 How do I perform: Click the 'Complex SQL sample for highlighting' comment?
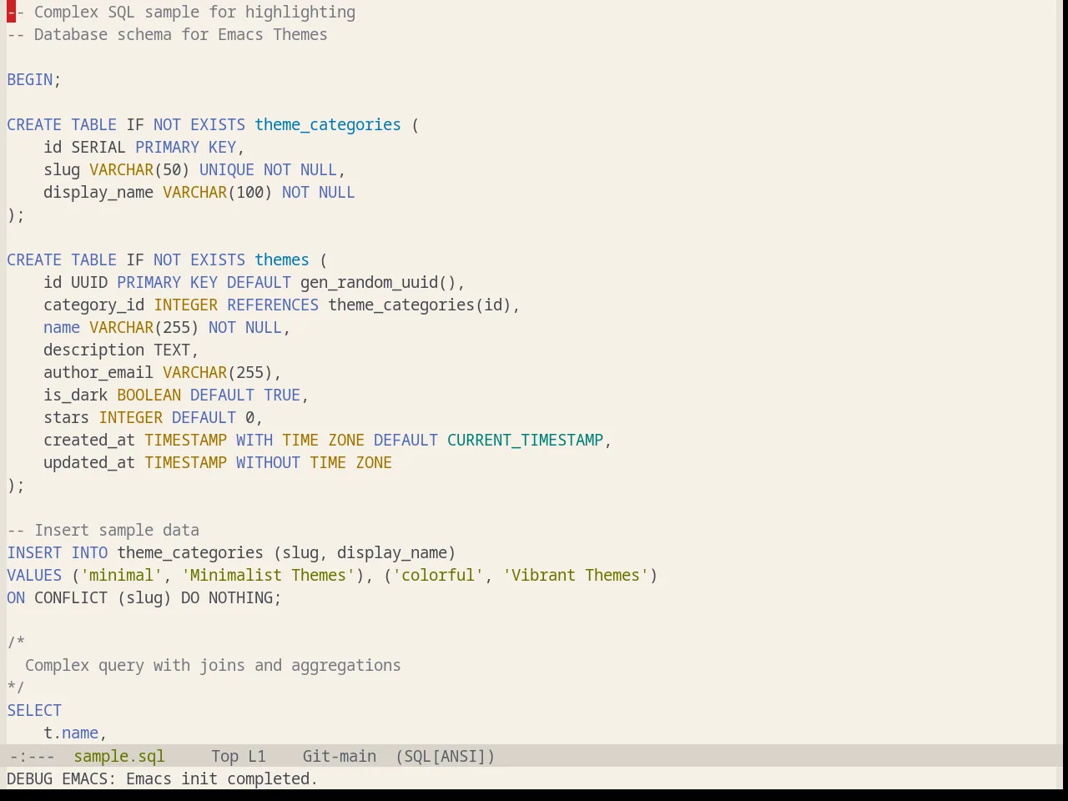point(181,13)
